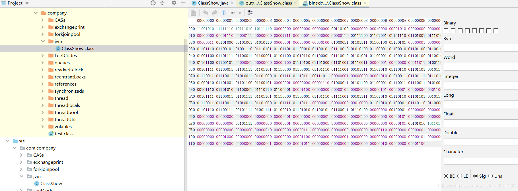Image resolution: width=518 pixels, height=191 pixels.
Task: Click first byte 11001010 in row 000
Action: tap(205, 29)
